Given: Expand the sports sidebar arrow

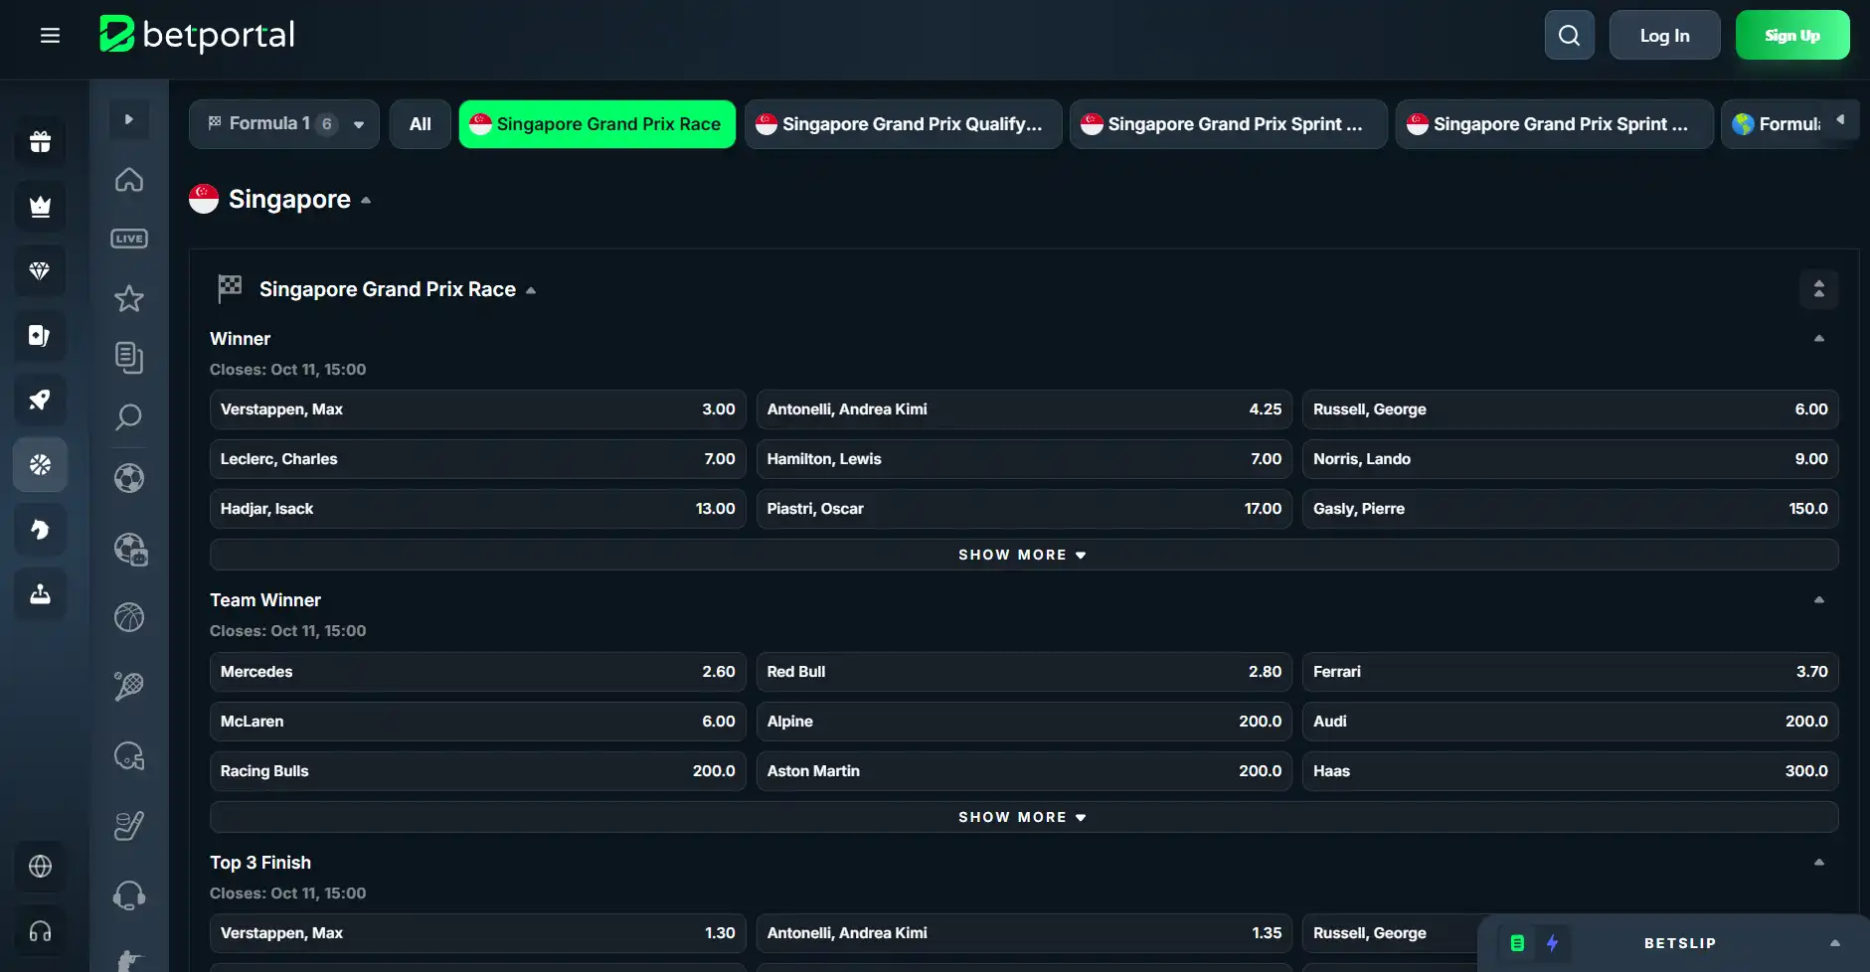Looking at the screenshot, I should [129, 119].
